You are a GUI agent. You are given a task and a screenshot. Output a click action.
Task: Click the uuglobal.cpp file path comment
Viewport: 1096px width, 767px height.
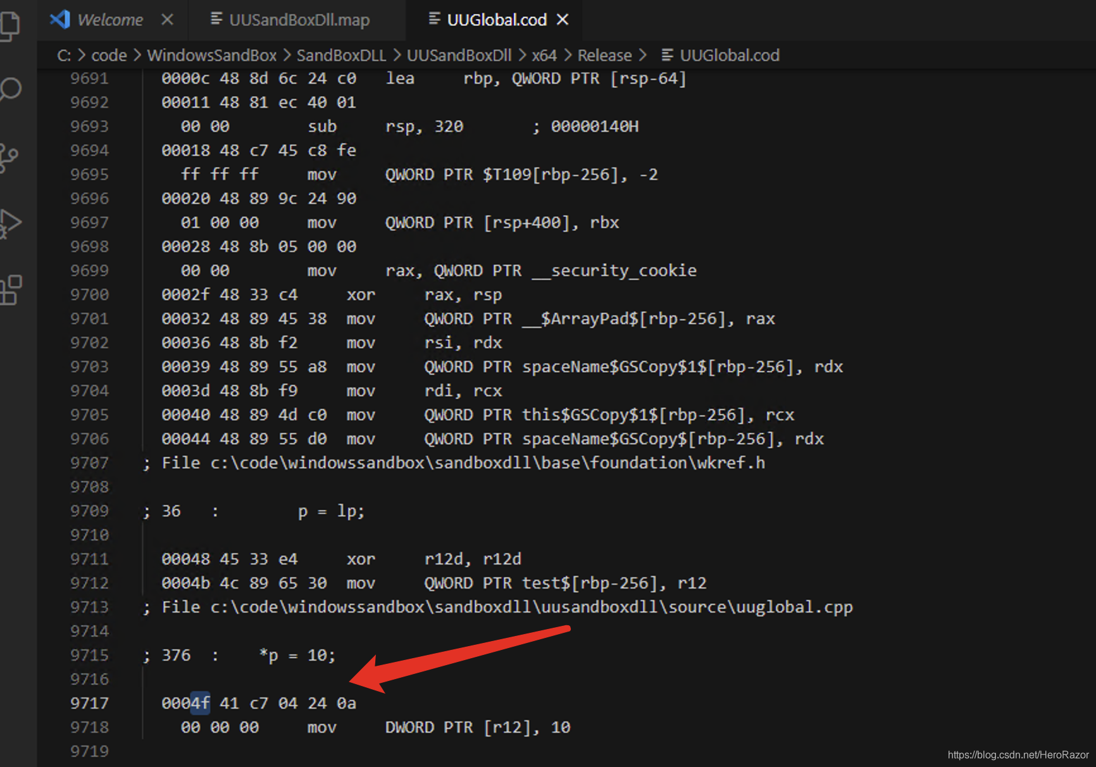(498, 608)
